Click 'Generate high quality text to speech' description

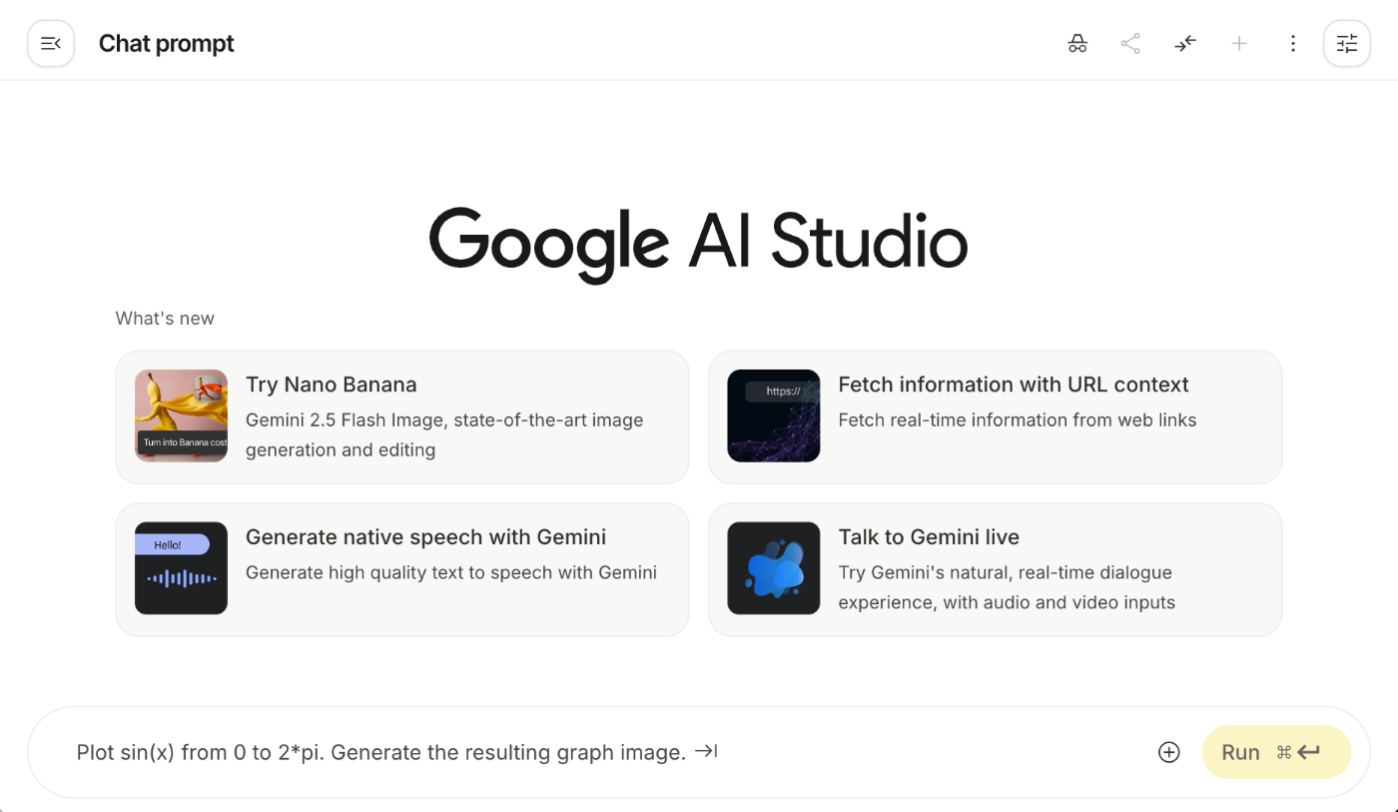[451, 572]
